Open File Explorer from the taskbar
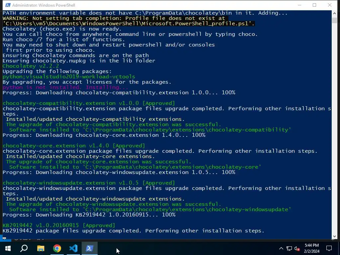 point(41,248)
